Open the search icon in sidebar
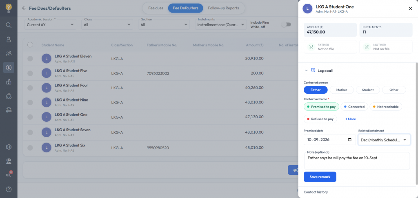The width and height of the screenshot is (418, 198). pyautogui.click(x=9, y=25)
